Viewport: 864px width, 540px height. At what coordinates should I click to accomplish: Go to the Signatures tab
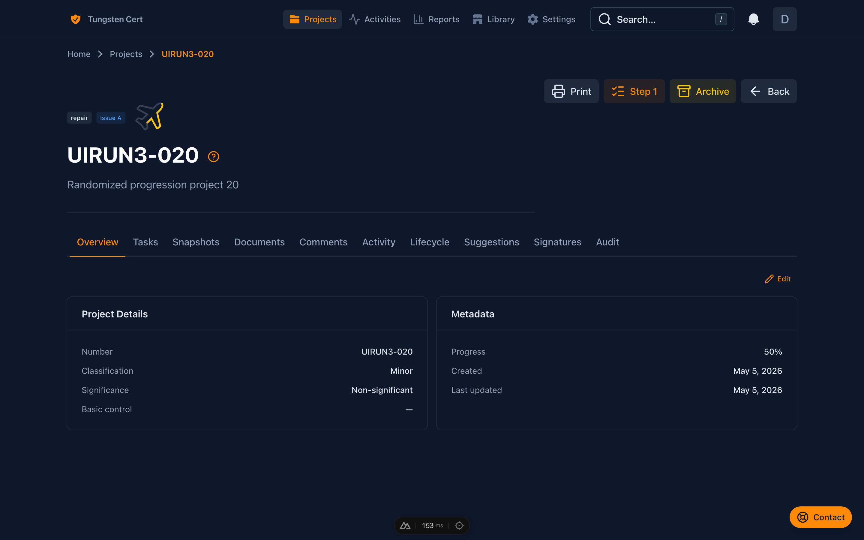tap(558, 242)
